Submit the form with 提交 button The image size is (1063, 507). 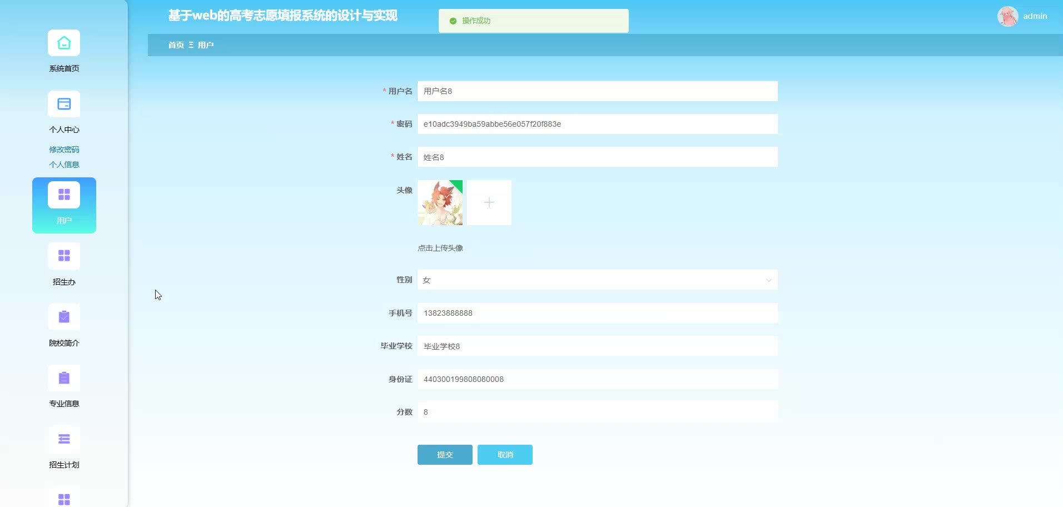pyautogui.click(x=445, y=455)
